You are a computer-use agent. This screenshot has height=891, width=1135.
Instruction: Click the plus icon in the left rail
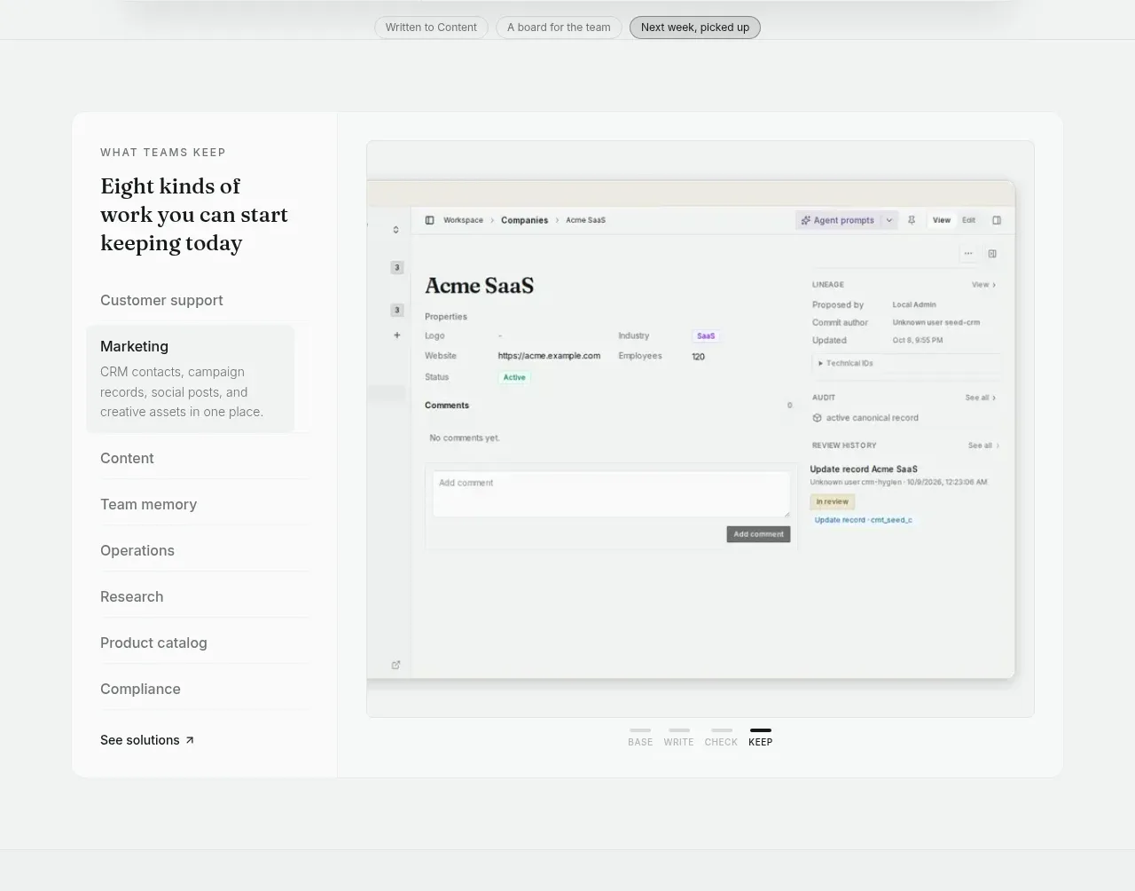(397, 335)
